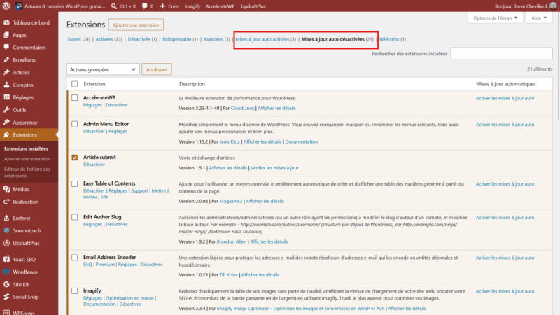Screen dimensions: 560x315
Task: Select the Activées (23) filter
Action: tap(108, 39)
